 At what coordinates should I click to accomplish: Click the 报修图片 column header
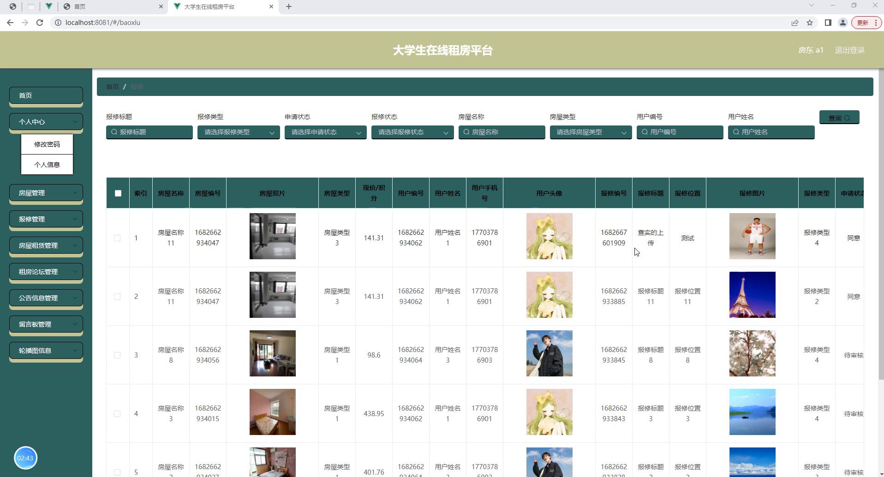click(752, 193)
